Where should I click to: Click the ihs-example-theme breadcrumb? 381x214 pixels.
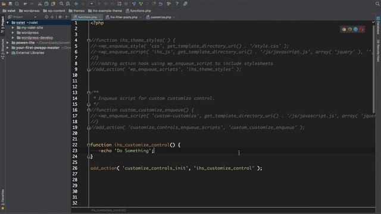[105, 11]
